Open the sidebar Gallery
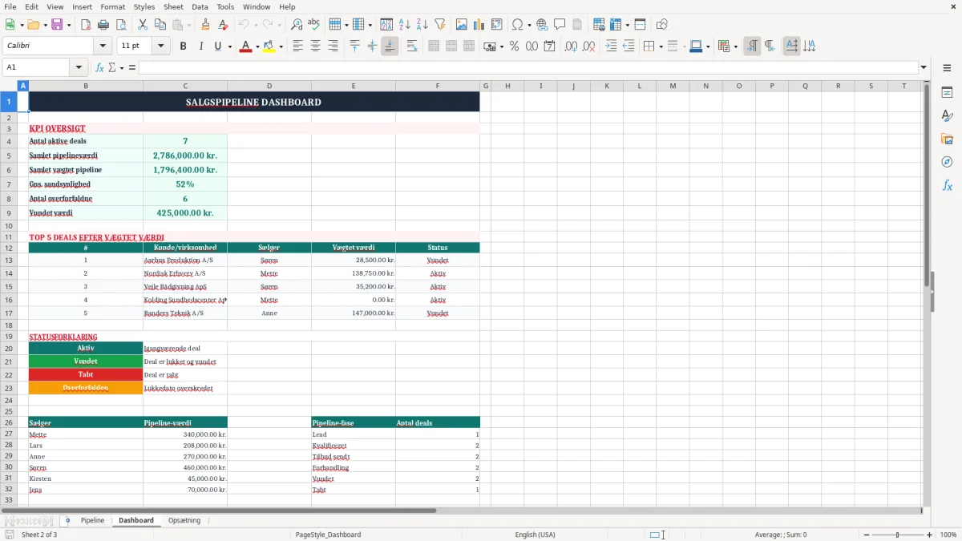 click(x=947, y=139)
